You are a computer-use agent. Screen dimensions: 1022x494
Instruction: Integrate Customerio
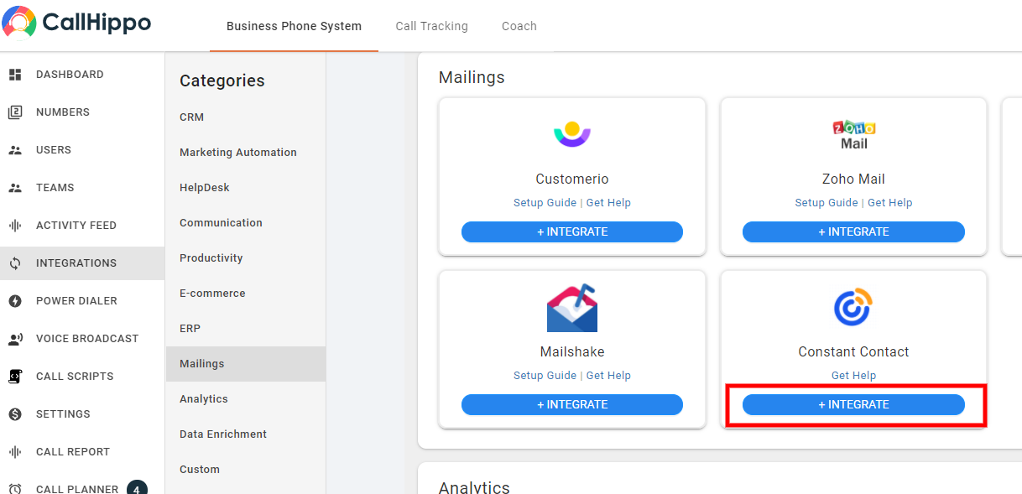click(572, 231)
